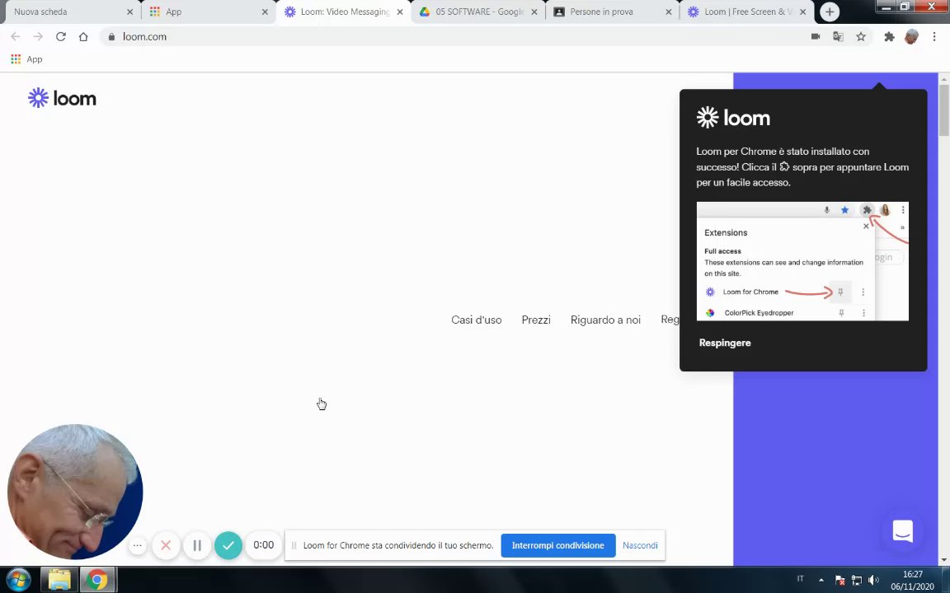The width and height of the screenshot is (950, 593).
Task: Pause the Loom recording
Action: [197, 545]
